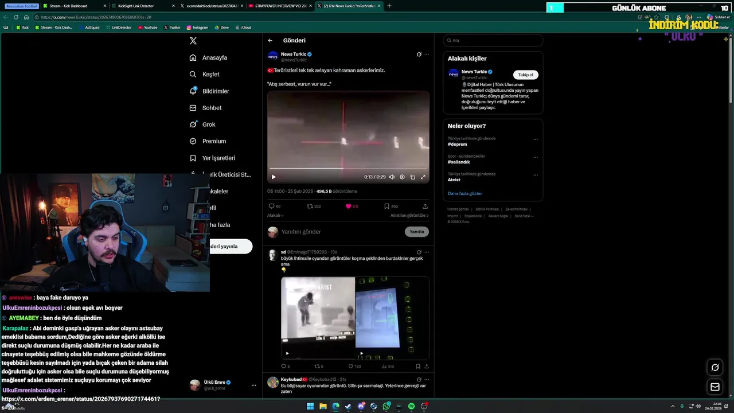This screenshot has height=413, width=734.
Task: Click Daha fazla göster link
Action: [465, 193]
